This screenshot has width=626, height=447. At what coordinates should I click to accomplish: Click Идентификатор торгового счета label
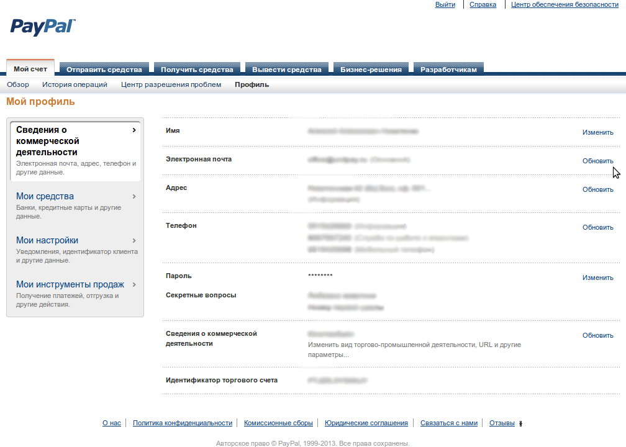[222, 380]
